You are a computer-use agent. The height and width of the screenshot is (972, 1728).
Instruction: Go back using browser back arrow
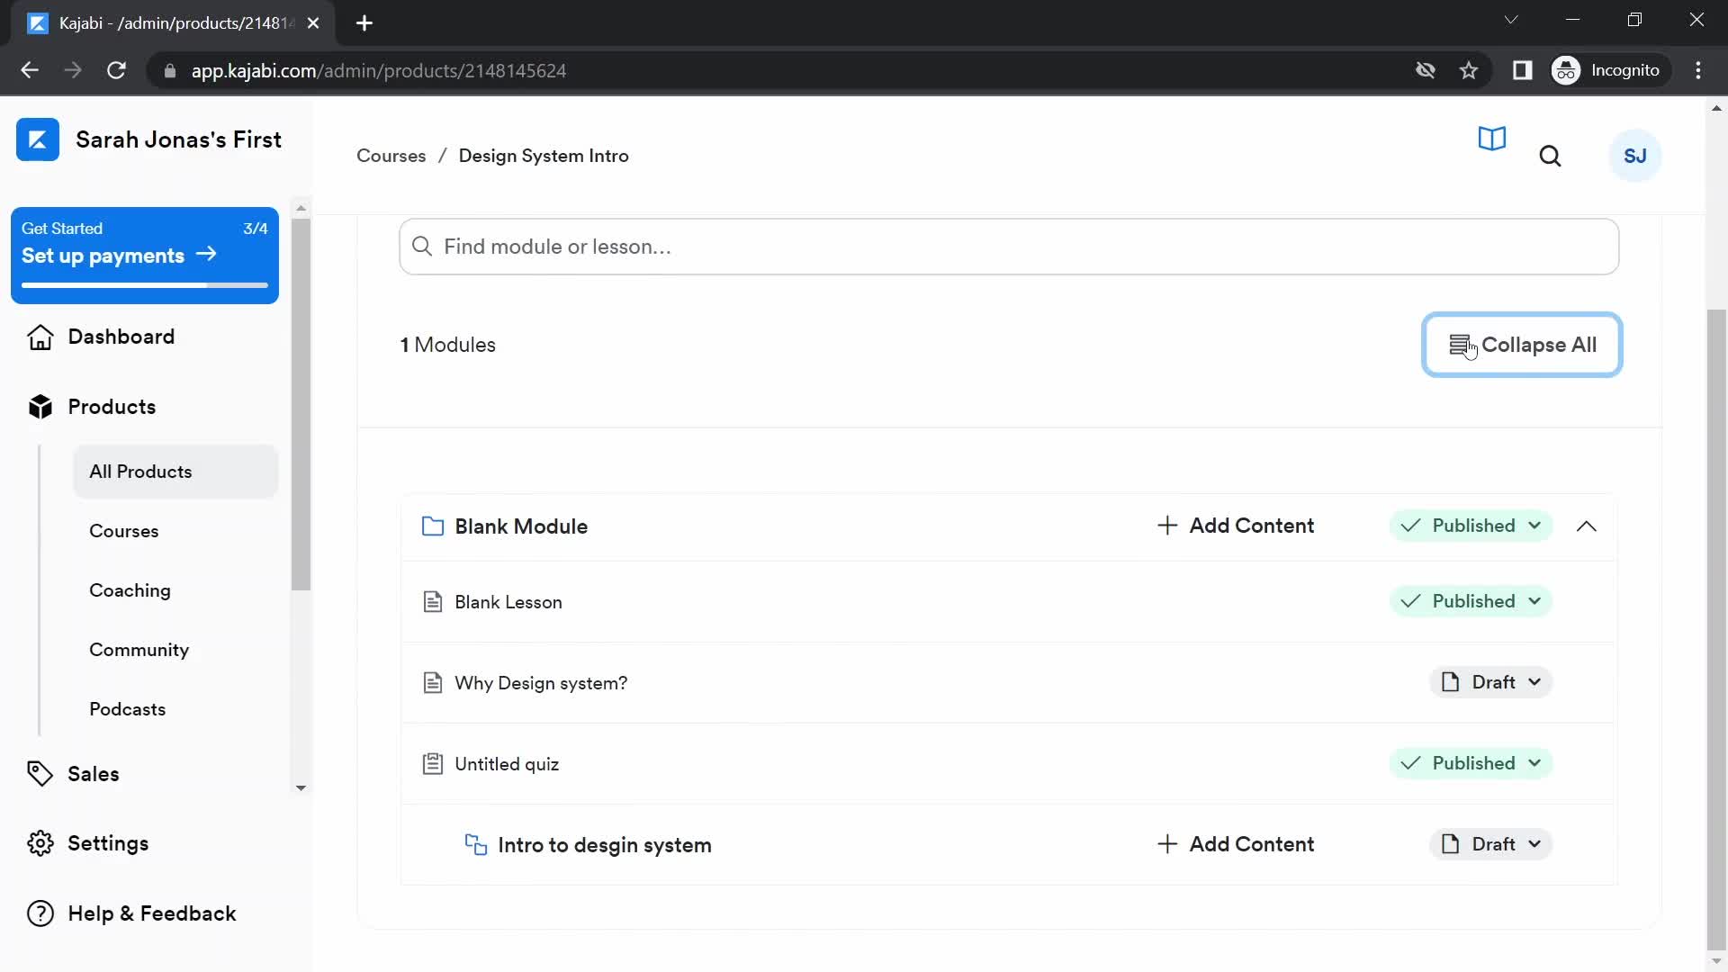point(30,70)
